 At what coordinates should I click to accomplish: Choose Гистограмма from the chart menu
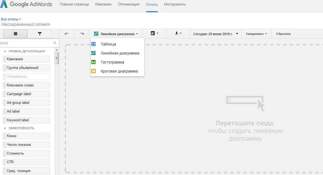112,62
